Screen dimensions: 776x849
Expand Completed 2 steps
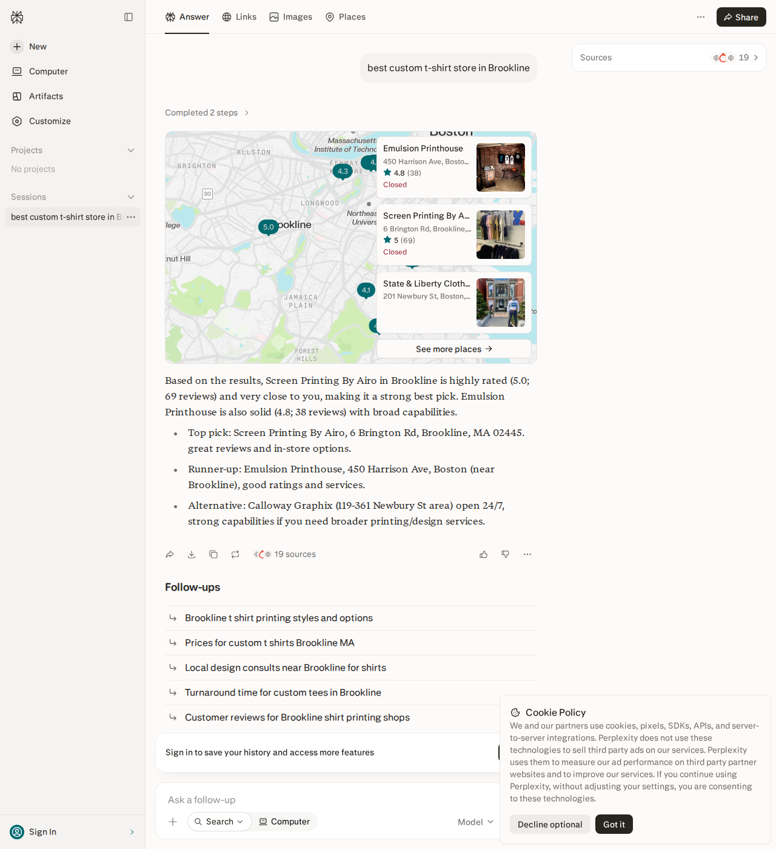[x=207, y=113]
